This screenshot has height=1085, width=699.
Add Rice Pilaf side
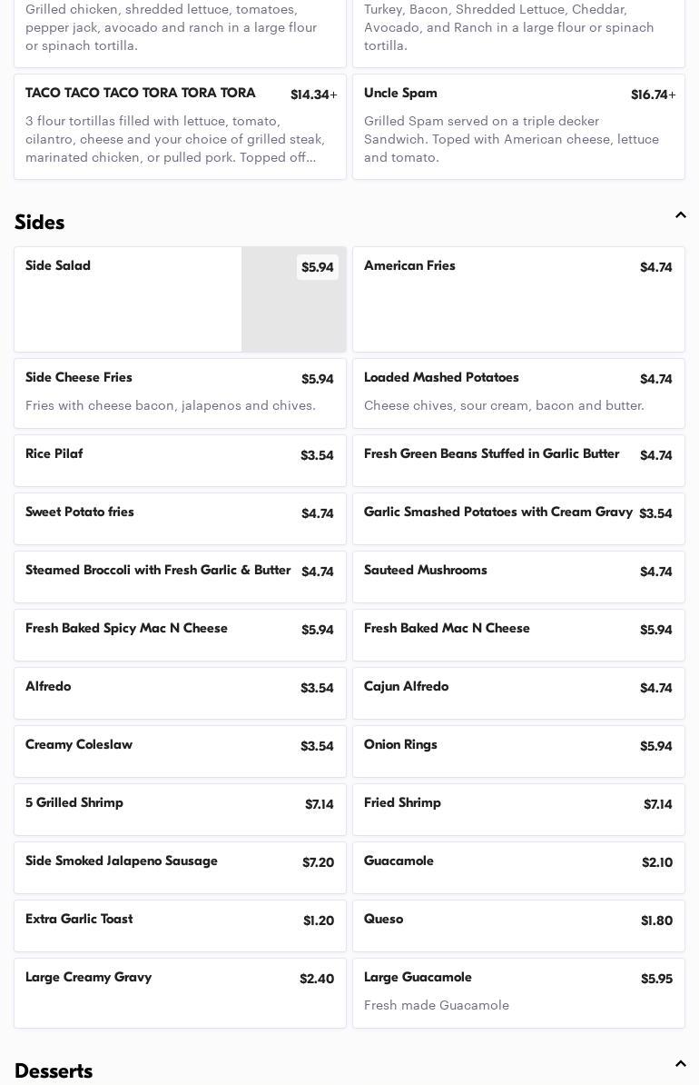click(x=180, y=460)
